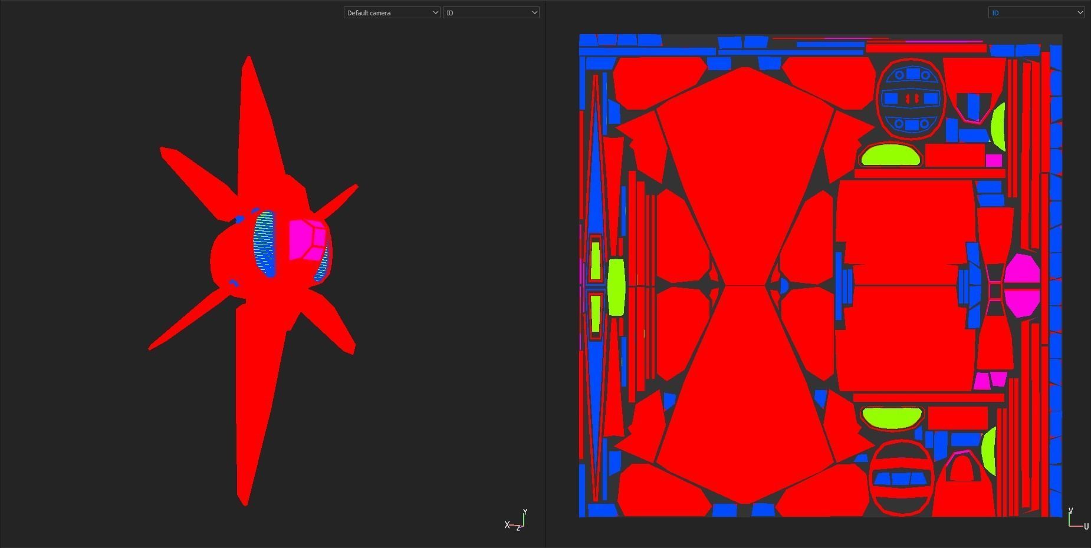
Task: Click the XYZ axis gizmo in the 3D viewport
Action: [x=516, y=520]
